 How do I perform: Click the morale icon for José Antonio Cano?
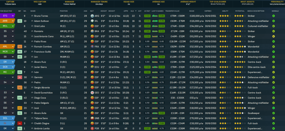point(273,36)
